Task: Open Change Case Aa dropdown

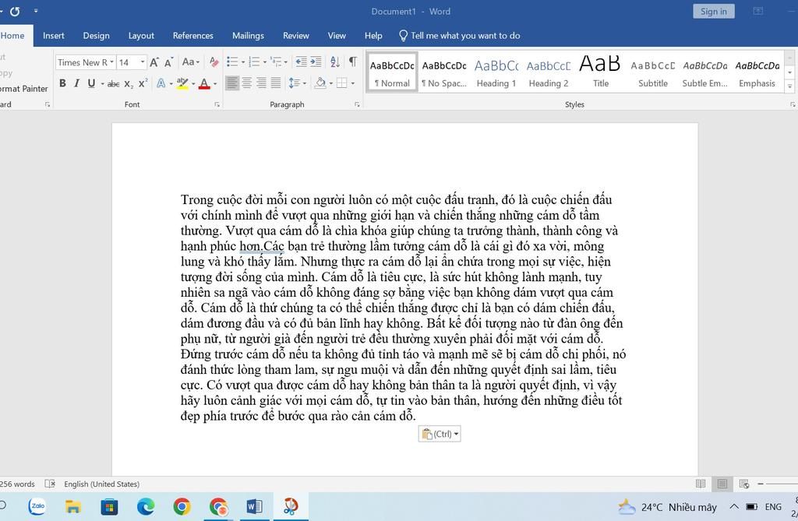Action: 191,62
